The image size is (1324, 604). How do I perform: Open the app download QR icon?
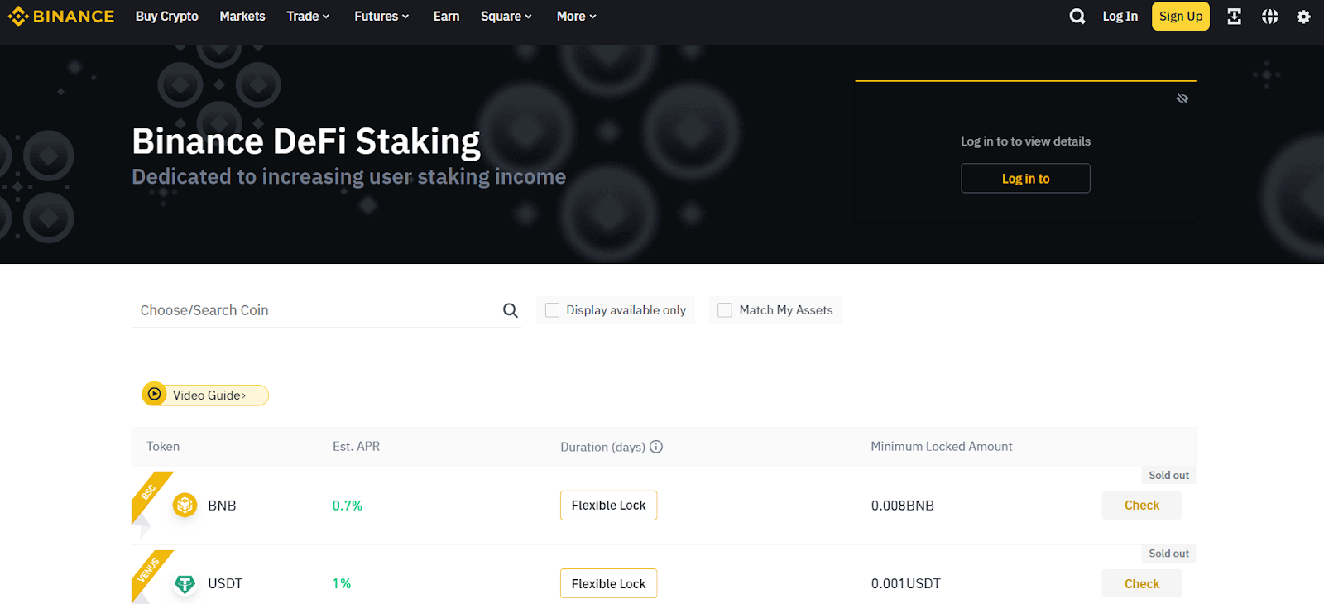[1234, 17]
